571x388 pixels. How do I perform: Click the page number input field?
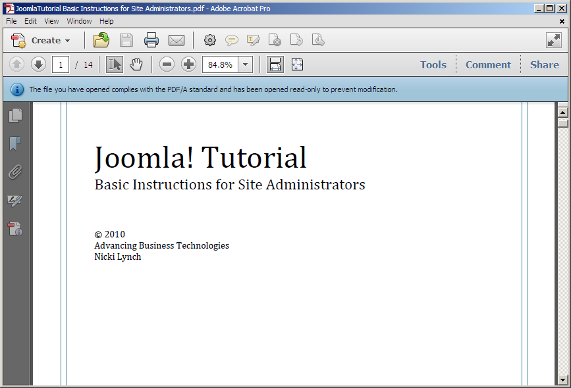(x=61, y=64)
